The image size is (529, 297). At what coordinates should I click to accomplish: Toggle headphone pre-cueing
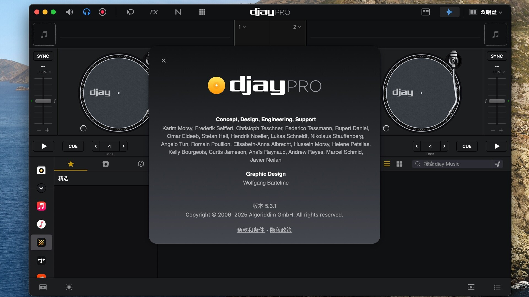87,12
